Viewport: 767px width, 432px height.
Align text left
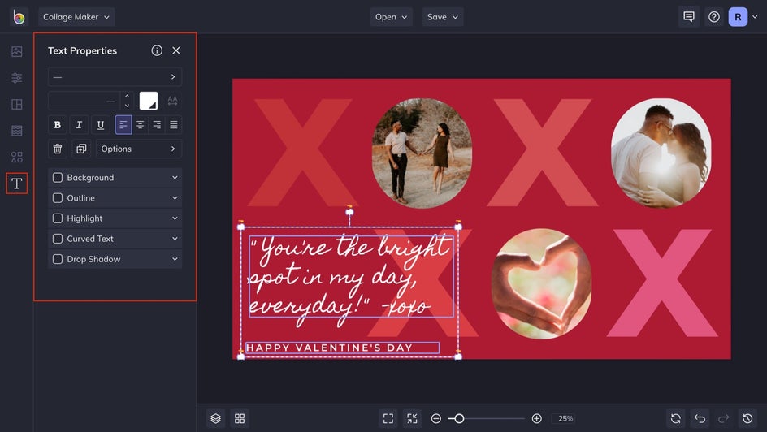click(x=123, y=124)
